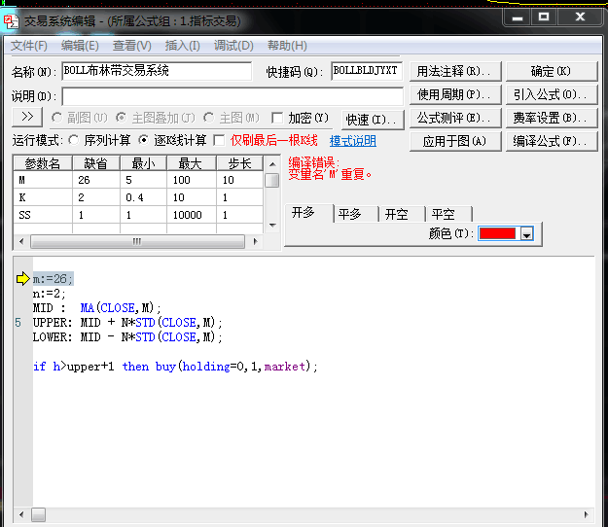
Task: Click the code line starting with LOWER:
Action: 127,337
